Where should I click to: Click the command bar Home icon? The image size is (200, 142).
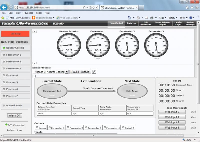pyautogui.click(x=129, y=18)
